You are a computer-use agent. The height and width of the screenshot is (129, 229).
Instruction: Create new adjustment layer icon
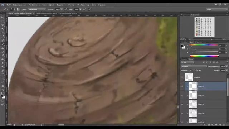tap(213, 125)
